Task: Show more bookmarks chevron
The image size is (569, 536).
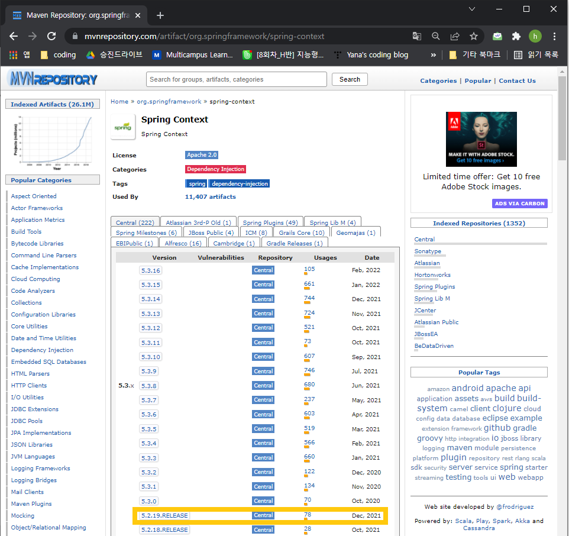Action: pyautogui.click(x=434, y=55)
